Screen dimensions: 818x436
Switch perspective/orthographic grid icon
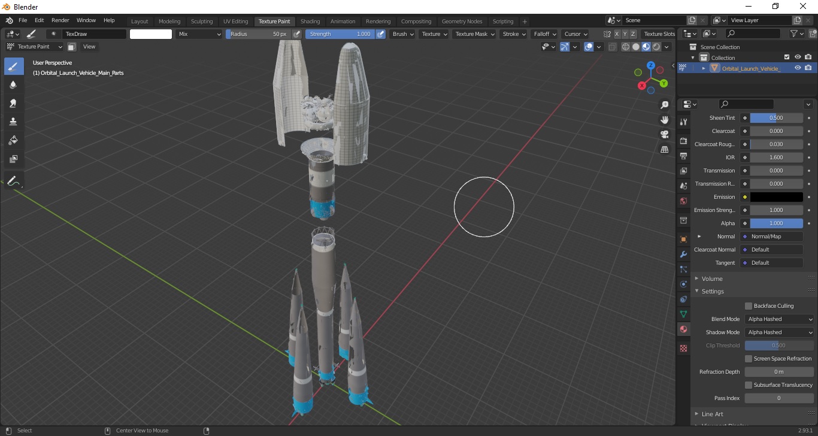pyautogui.click(x=664, y=150)
